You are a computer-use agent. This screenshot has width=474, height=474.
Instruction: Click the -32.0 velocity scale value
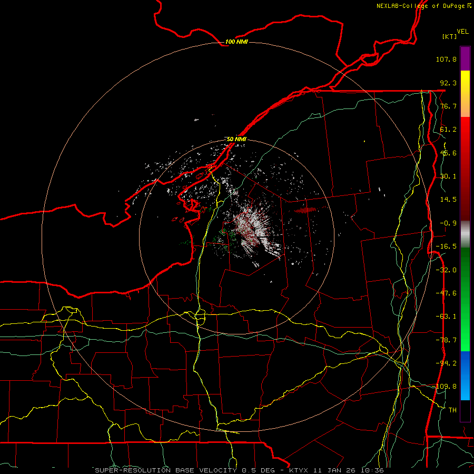pos(446,270)
